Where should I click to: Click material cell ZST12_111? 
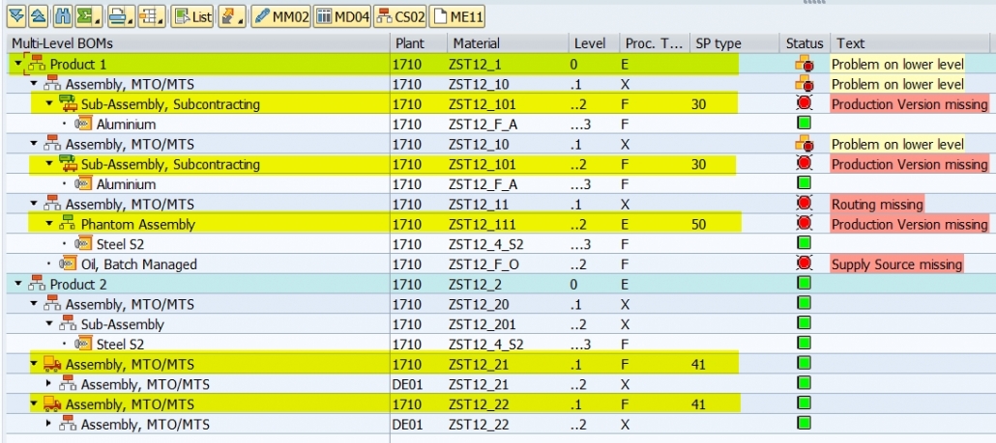point(483,224)
